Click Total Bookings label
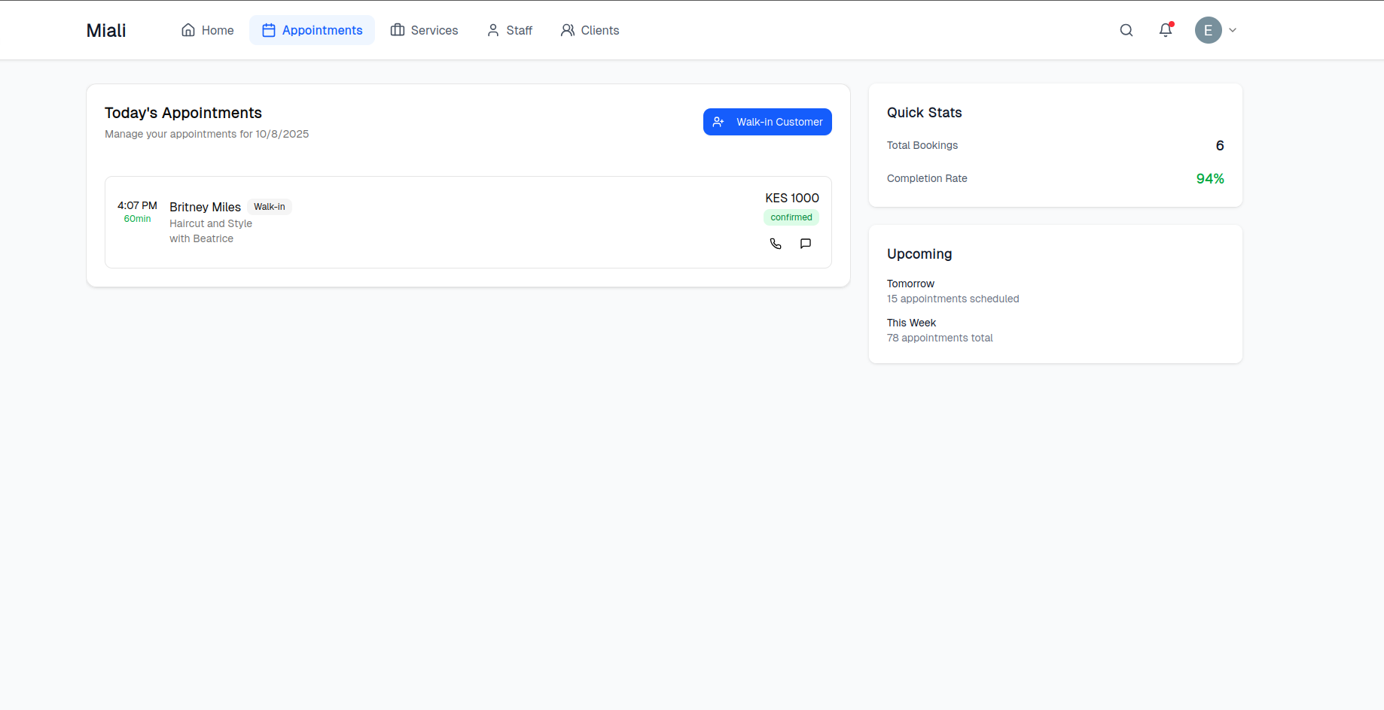Screen dimensions: 1384x710 tap(922, 145)
